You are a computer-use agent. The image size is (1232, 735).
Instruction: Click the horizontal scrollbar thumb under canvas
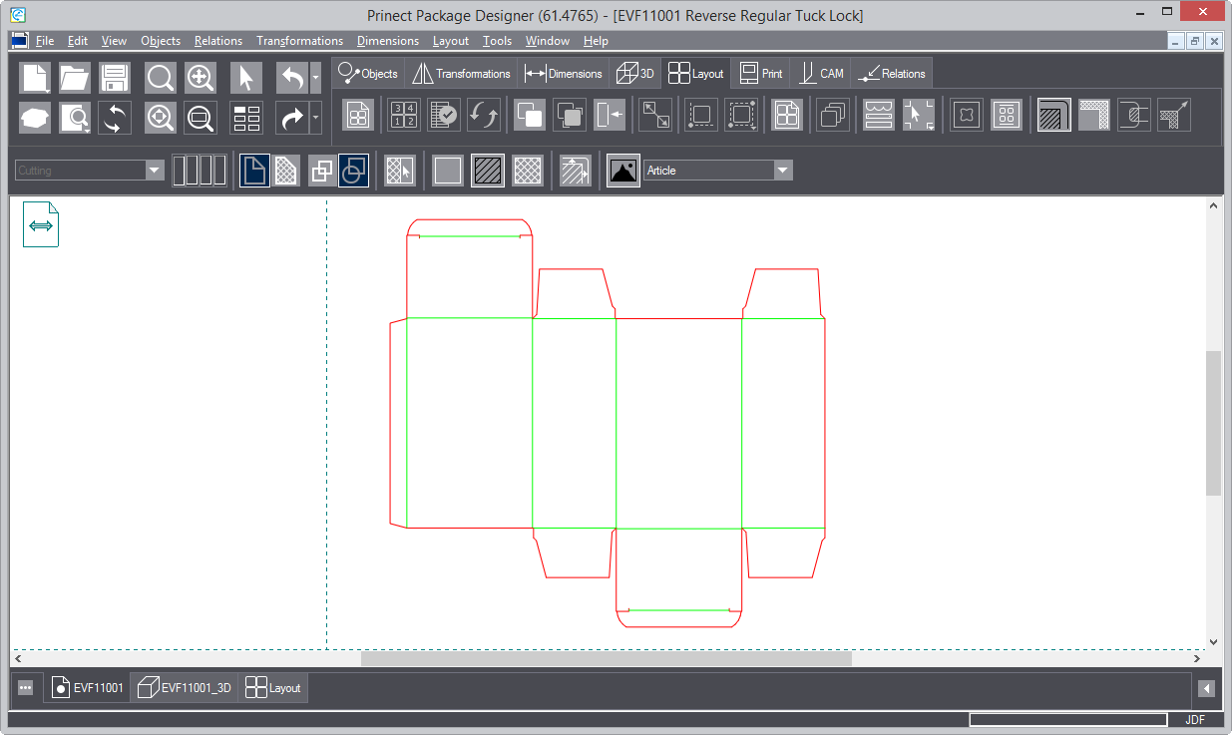click(x=606, y=659)
